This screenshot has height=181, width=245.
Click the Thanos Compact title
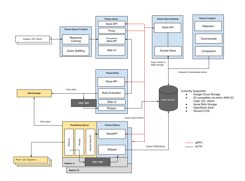207,18
